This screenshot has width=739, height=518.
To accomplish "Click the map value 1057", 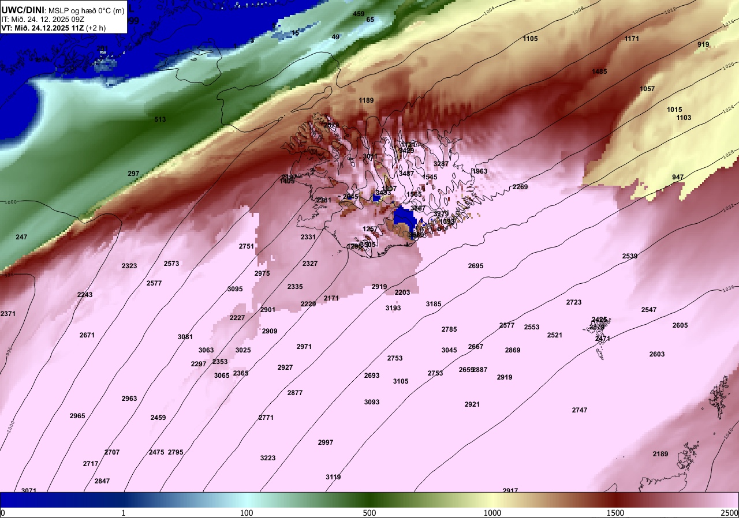I will click(x=647, y=89).
